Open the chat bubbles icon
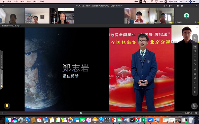The image size is (199, 124). [195, 88]
